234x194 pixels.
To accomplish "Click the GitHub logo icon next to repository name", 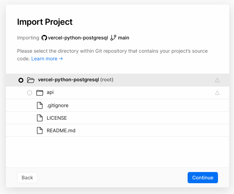I will tap(44, 38).
